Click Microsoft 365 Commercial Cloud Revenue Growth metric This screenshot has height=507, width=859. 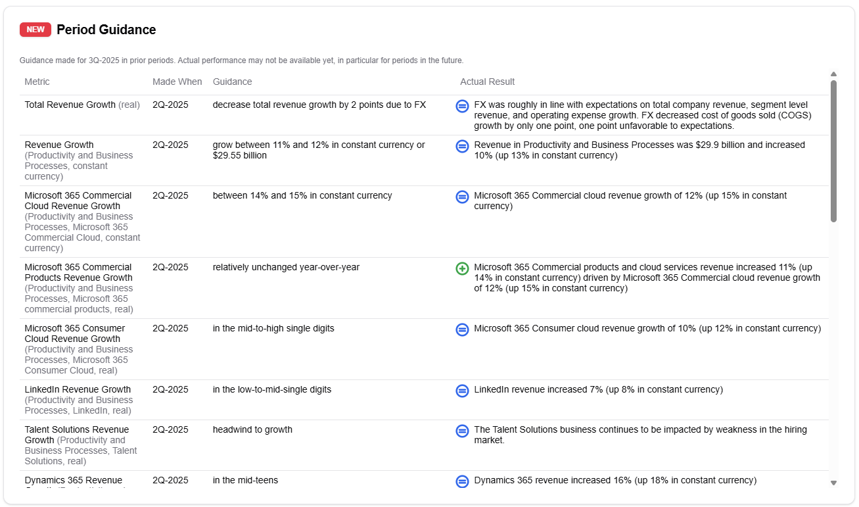tap(78, 201)
